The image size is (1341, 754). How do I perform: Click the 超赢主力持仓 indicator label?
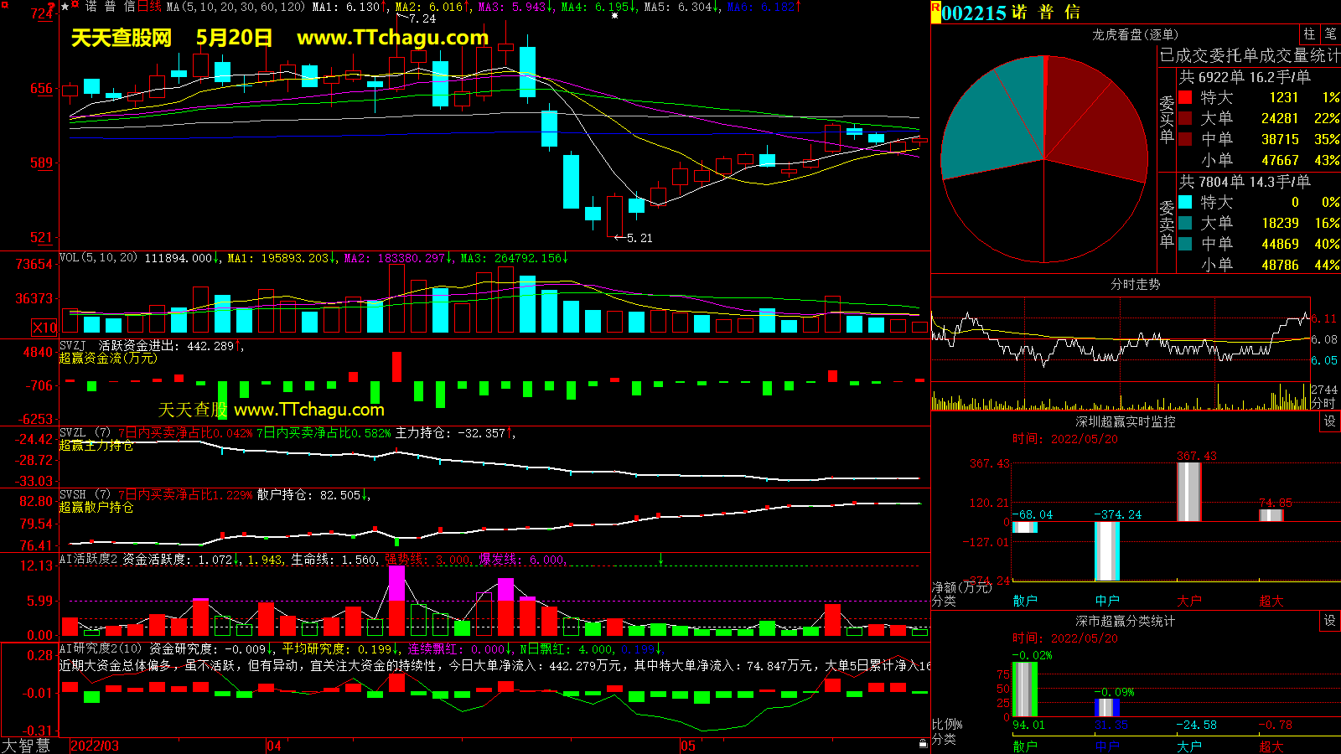96,446
